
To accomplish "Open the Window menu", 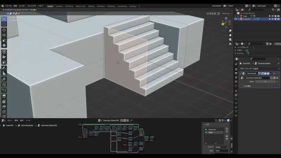I will (32, 6).
